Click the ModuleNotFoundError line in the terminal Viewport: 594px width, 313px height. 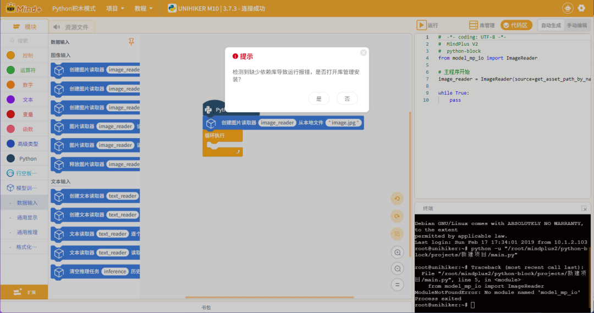pyautogui.click(x=497, y=293)
